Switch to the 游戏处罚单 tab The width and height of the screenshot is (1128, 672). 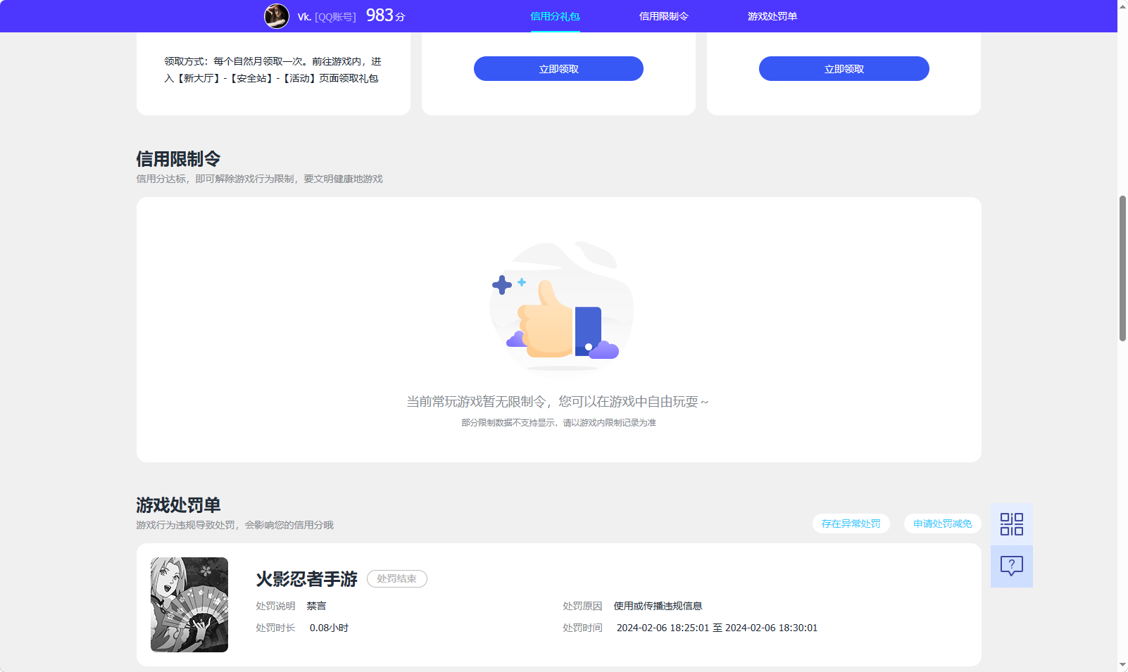[x=772, y=16]
